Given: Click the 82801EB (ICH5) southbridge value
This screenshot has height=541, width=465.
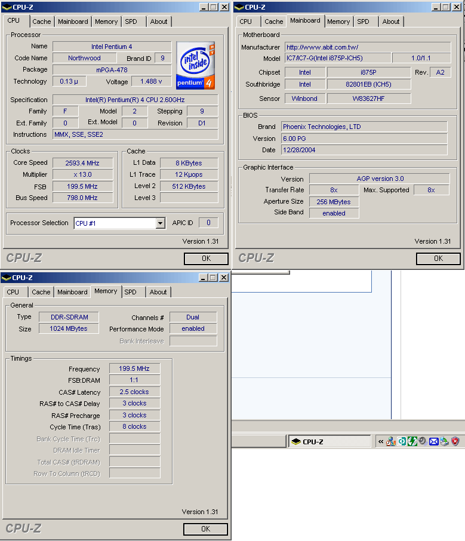Looking at the screenshot, I should click(x=369, y=84).
